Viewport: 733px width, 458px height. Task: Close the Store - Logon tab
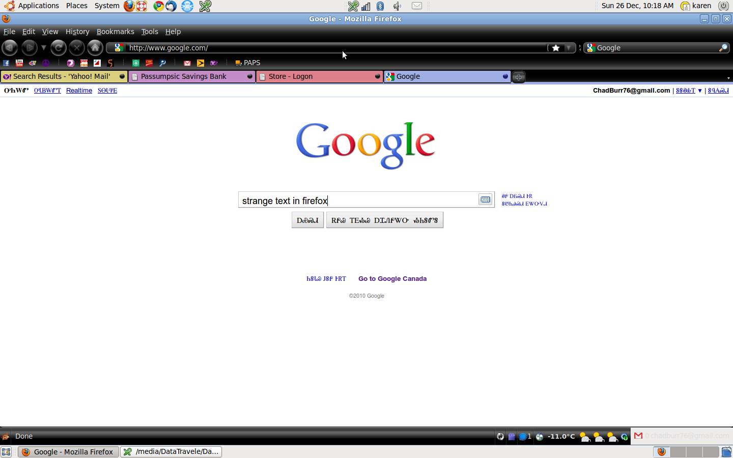(x=377, y=76)
